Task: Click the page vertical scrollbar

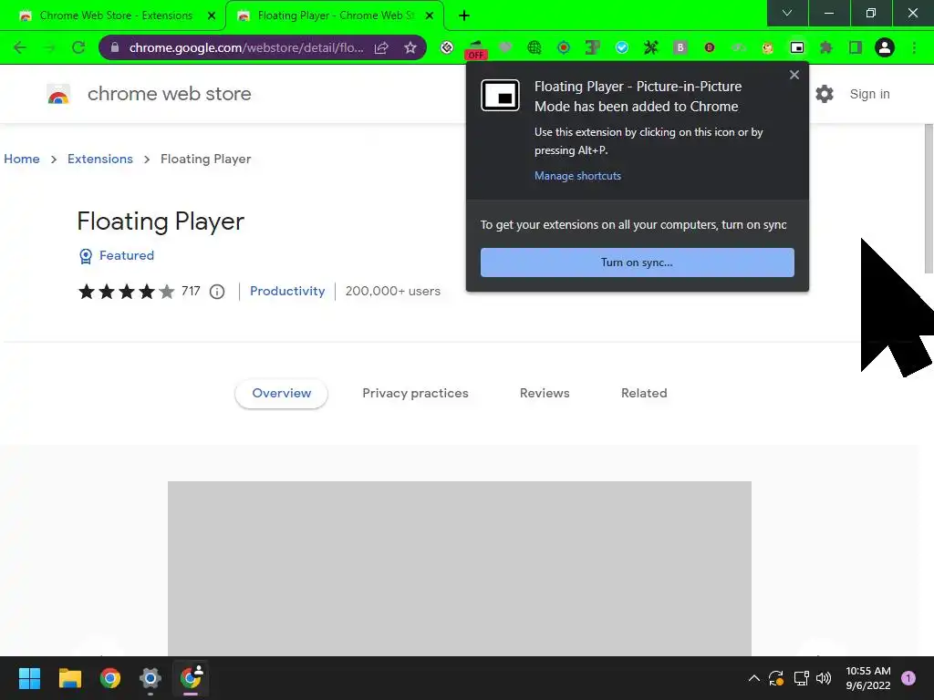Action: 928,199
